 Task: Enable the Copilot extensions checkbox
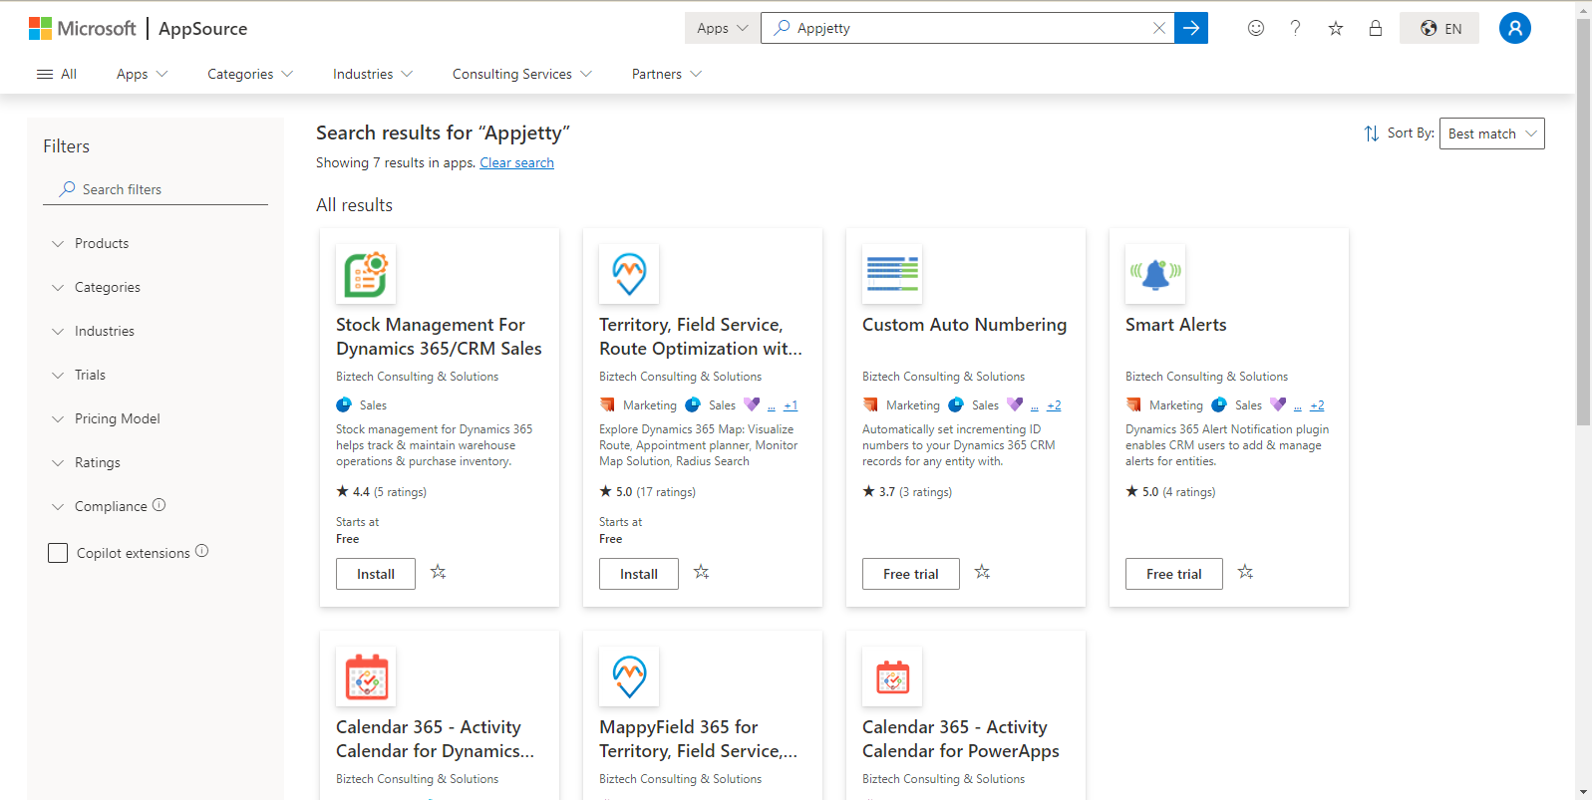pos(58,553)
